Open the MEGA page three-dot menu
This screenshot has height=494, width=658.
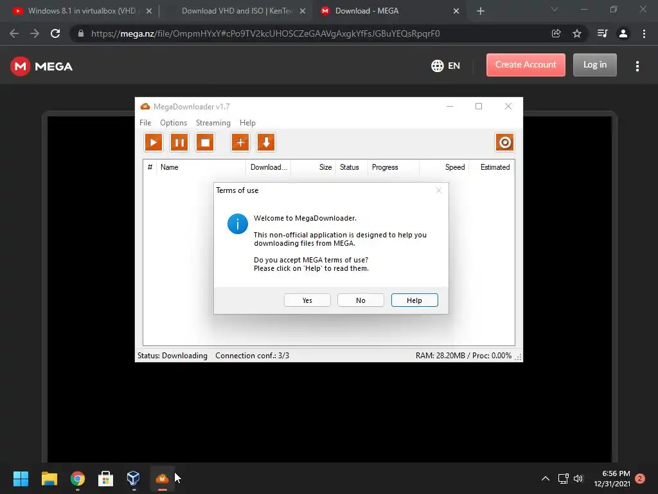pyautogui.click(x=637, y=66)
